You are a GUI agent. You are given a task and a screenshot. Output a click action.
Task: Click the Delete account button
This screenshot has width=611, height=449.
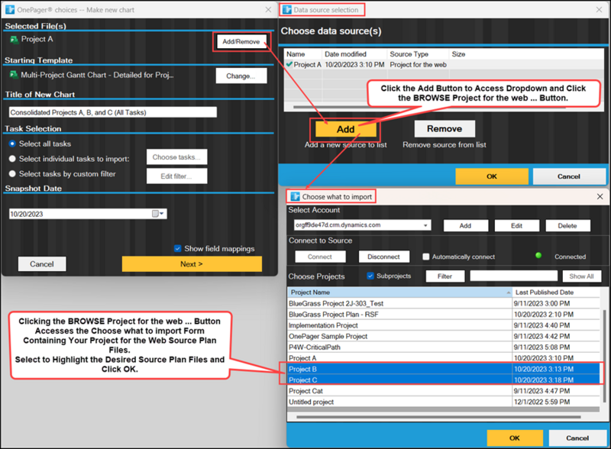[567, 226]
